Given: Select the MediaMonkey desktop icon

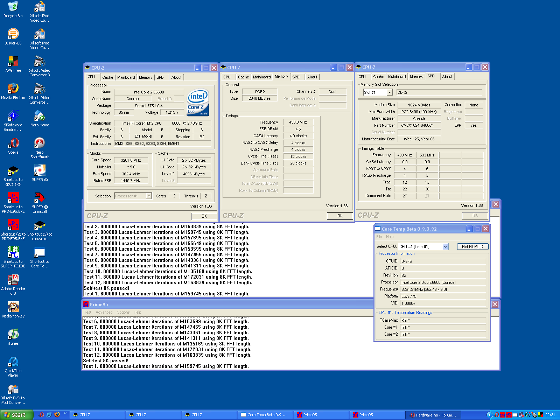Looking at the screenshot, I should click(13, 310).
